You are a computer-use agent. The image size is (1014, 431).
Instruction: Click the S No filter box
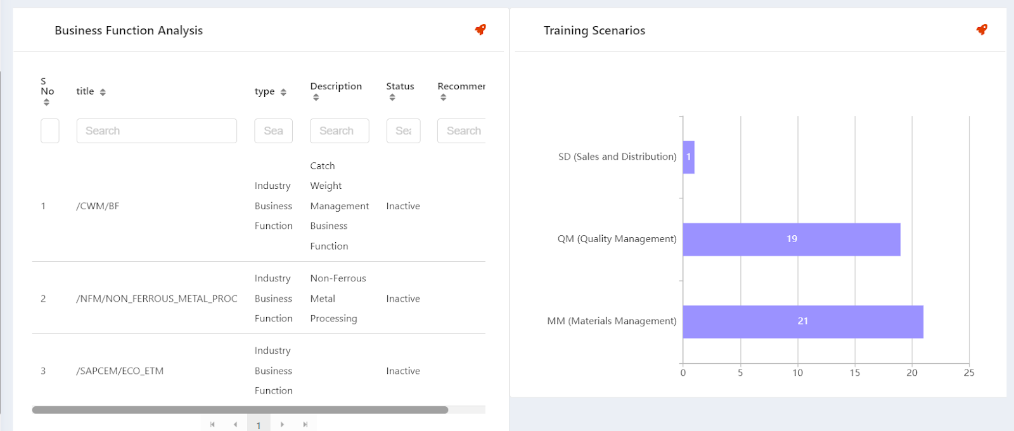(50, 131)
